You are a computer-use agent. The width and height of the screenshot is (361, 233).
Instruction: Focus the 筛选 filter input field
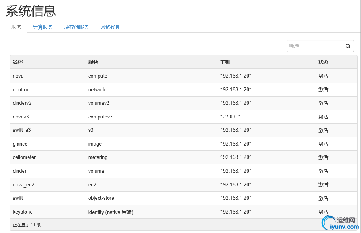click(320, 46)
